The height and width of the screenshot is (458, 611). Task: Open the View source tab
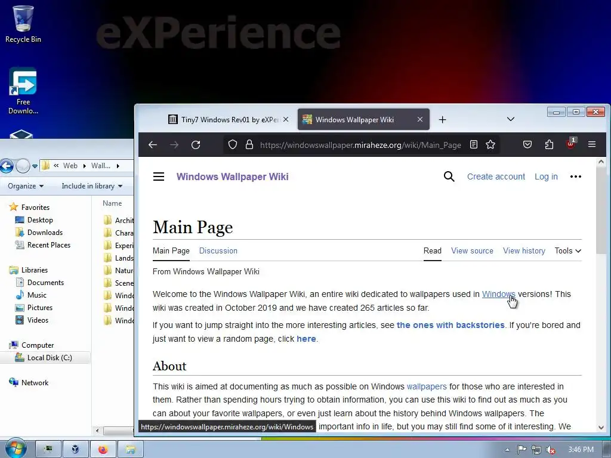pos(473,251)
